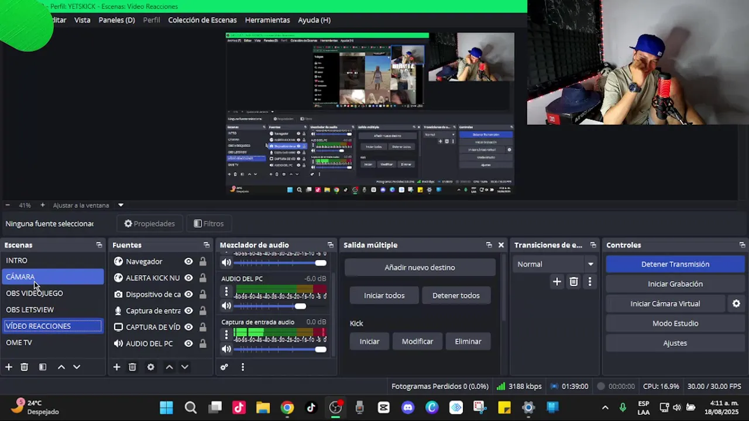Lock the ALERTA KICK NU source
Image resolution: width=749 pixels, height=421 pixels.
[x=202, y=278]
